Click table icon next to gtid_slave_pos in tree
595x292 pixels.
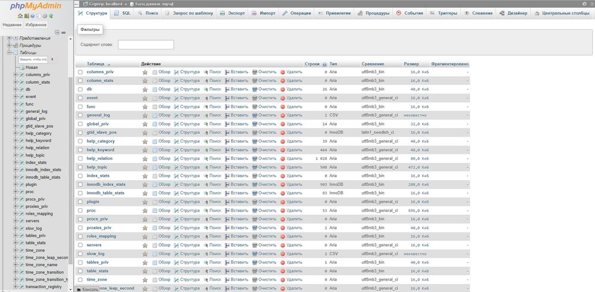pos(21,126)
